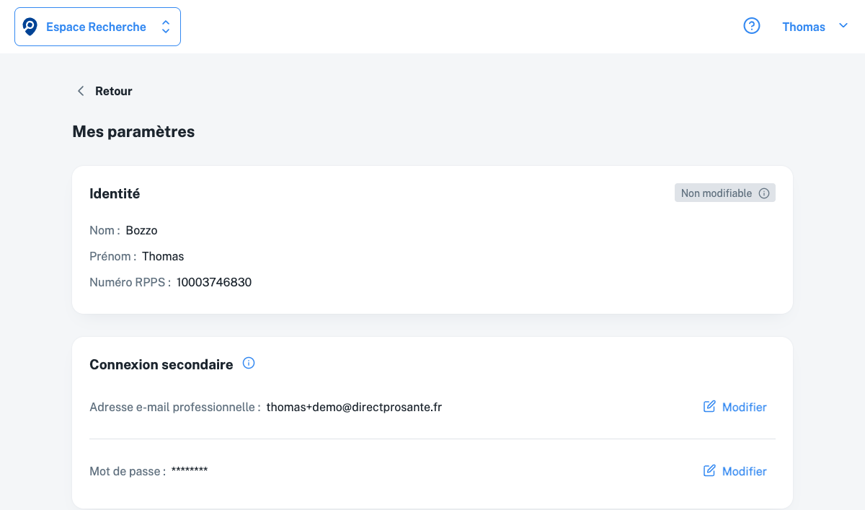Expand the chevron next to Thomas
Screen dimensions: 865x510
pos(843,26)
